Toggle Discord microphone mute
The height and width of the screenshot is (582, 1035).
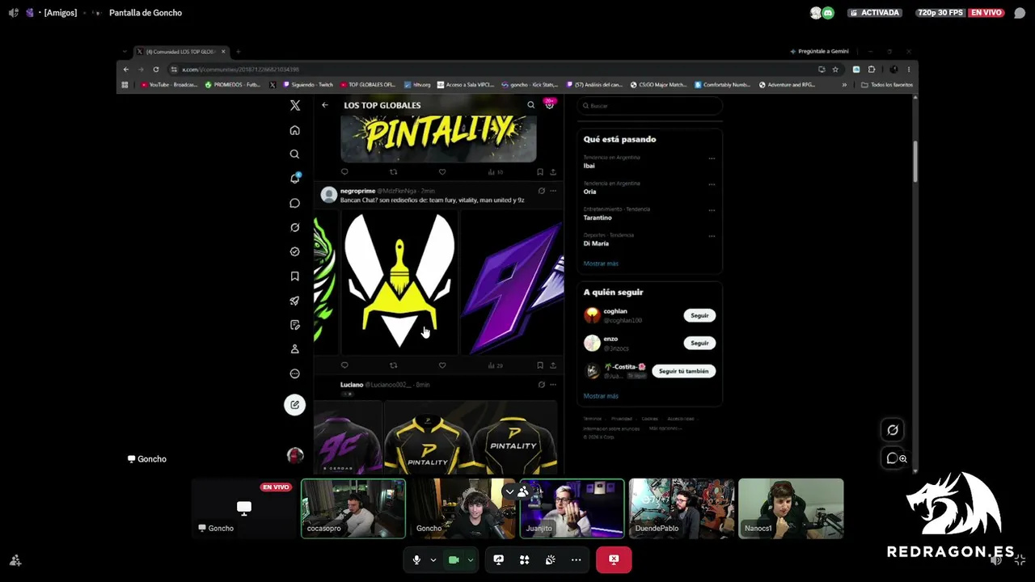pos(416,559)
